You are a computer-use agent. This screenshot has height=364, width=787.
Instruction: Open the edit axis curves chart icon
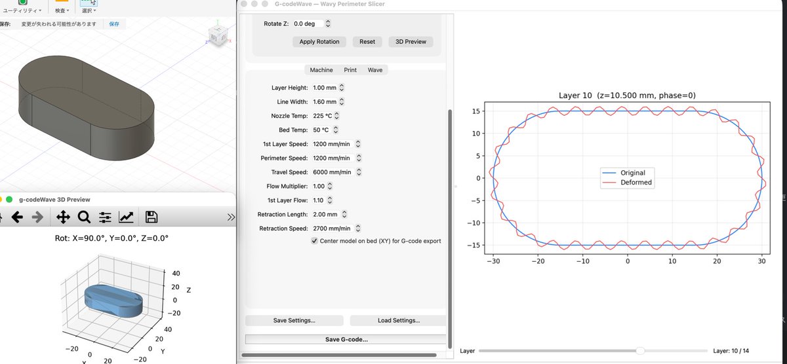pyautogui.click(x=127, y=217)
